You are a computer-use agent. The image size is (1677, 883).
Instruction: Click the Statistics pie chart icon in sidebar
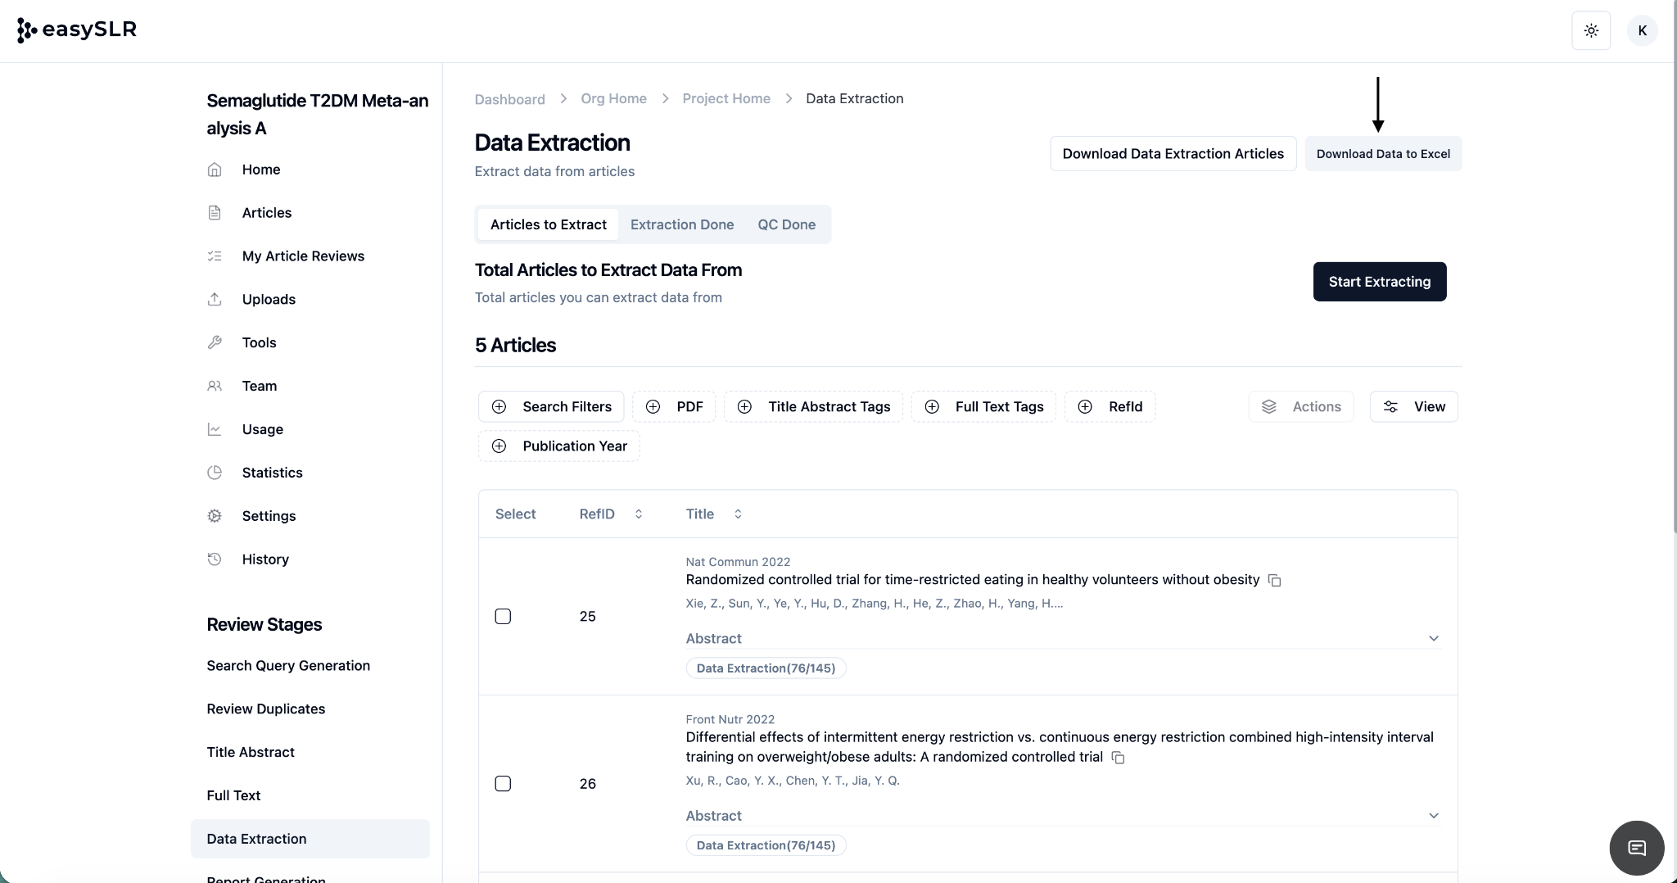click(215, 473)
